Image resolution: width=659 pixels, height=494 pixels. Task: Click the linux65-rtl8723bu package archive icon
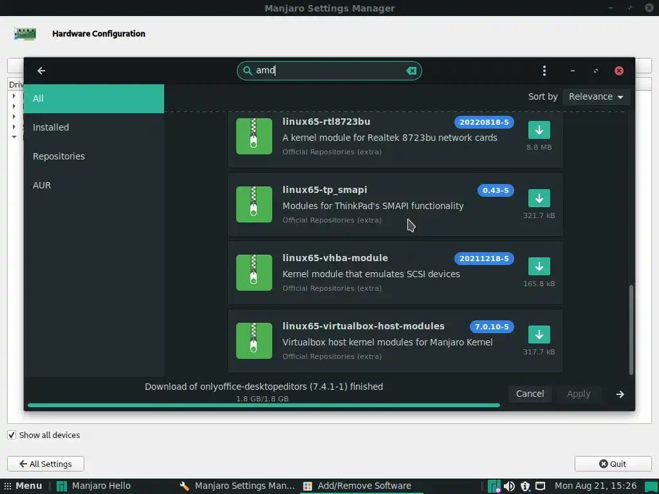(x=254, y=136)
